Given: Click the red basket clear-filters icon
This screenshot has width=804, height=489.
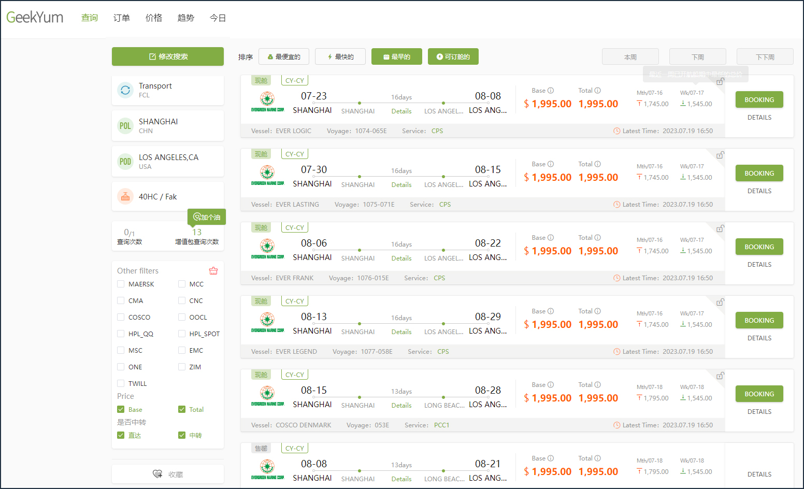Looking at the screenshot, I should [x=213, y=271].
